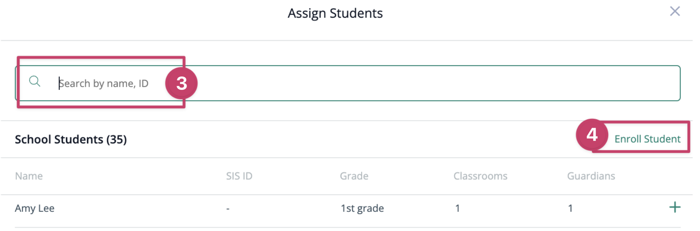This screenshot has width=700, height=231.
Task: Choose the Guardians column header
Action: (591, 176)
